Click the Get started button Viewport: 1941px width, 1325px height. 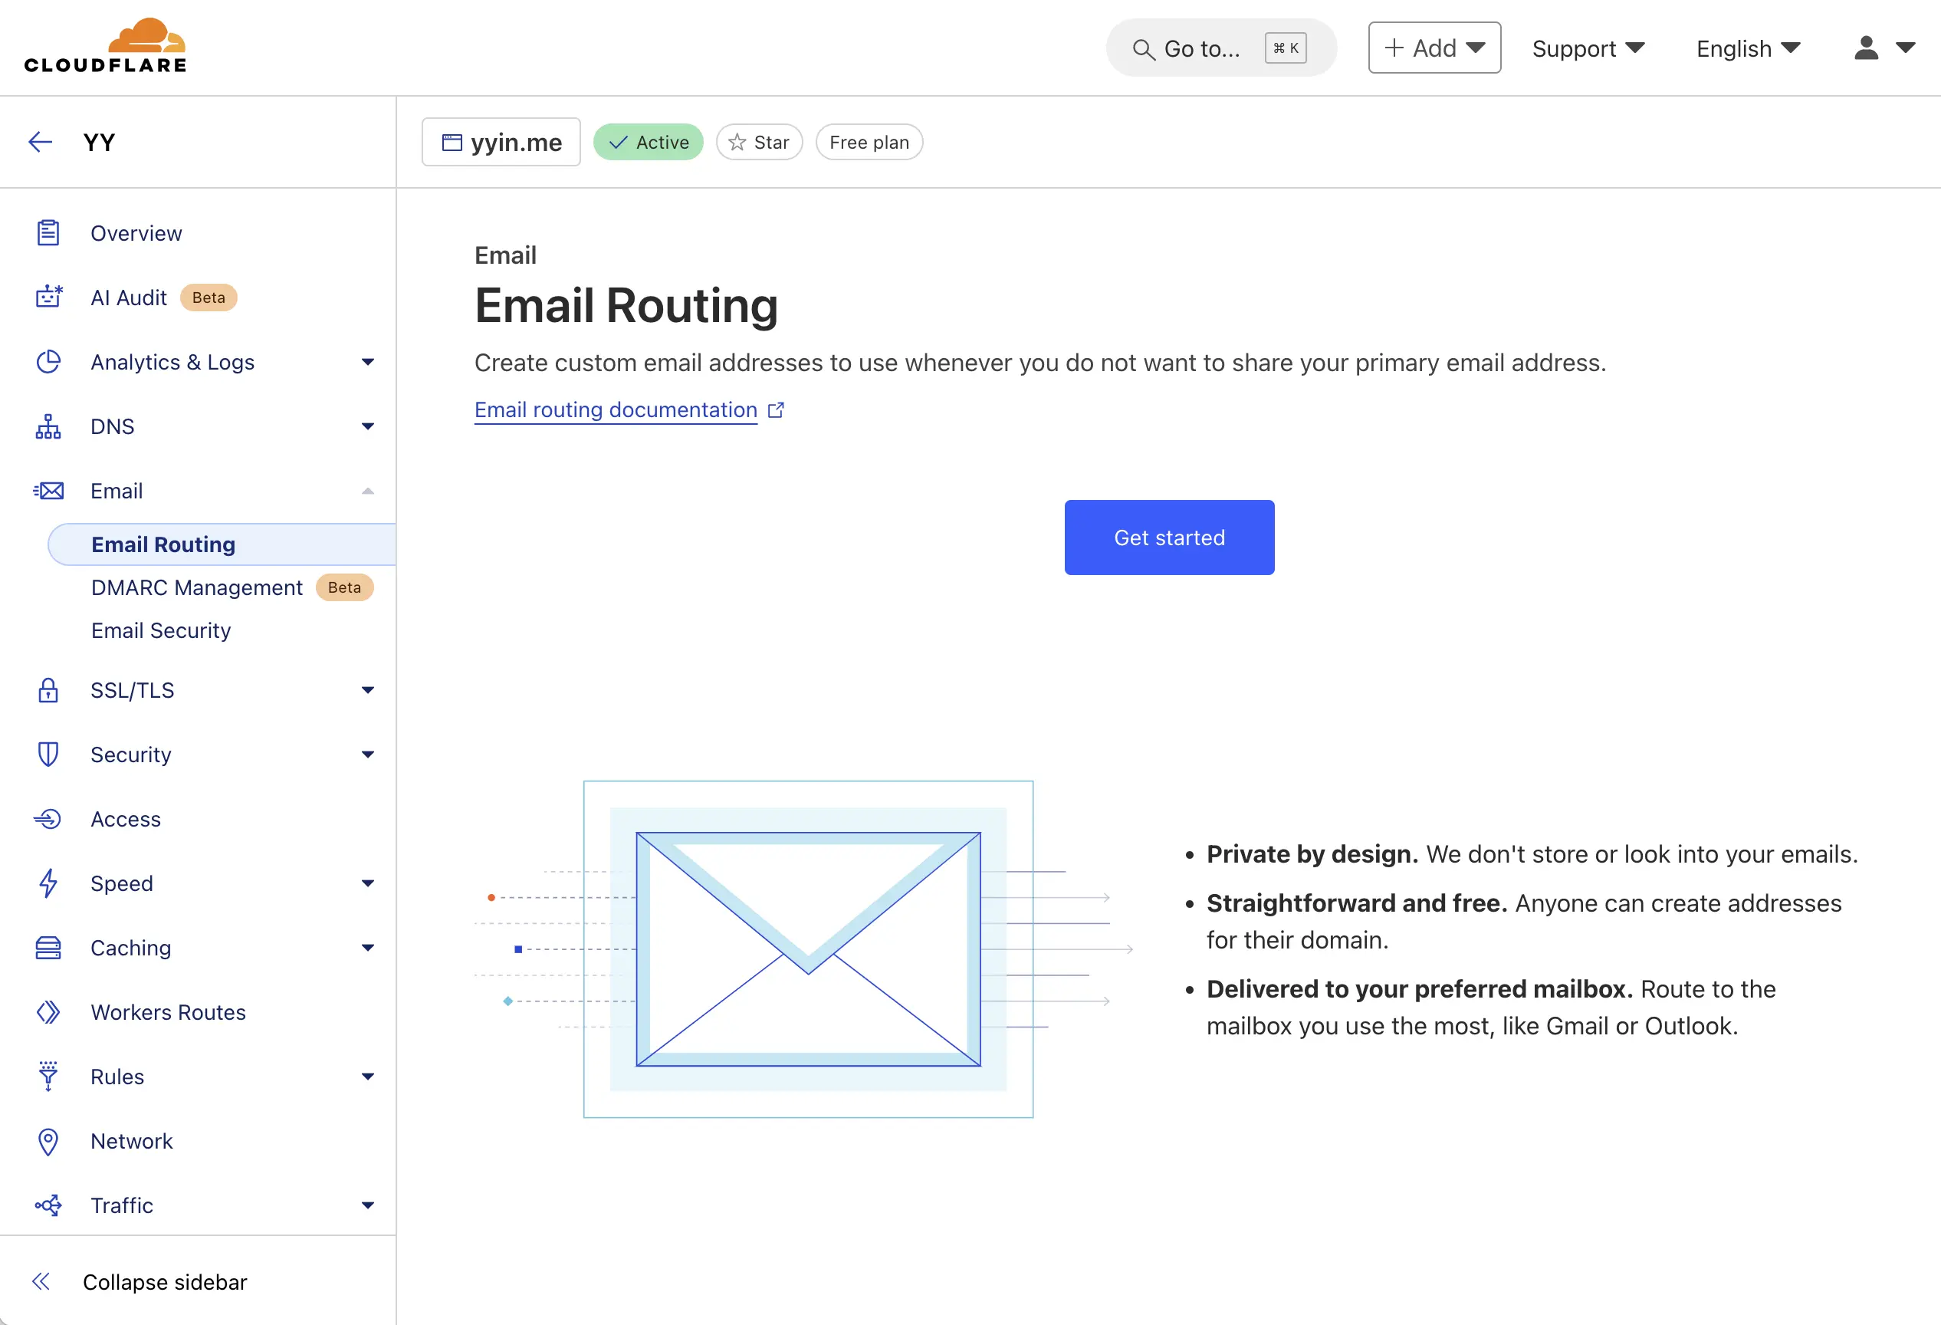click(1168, 538)
